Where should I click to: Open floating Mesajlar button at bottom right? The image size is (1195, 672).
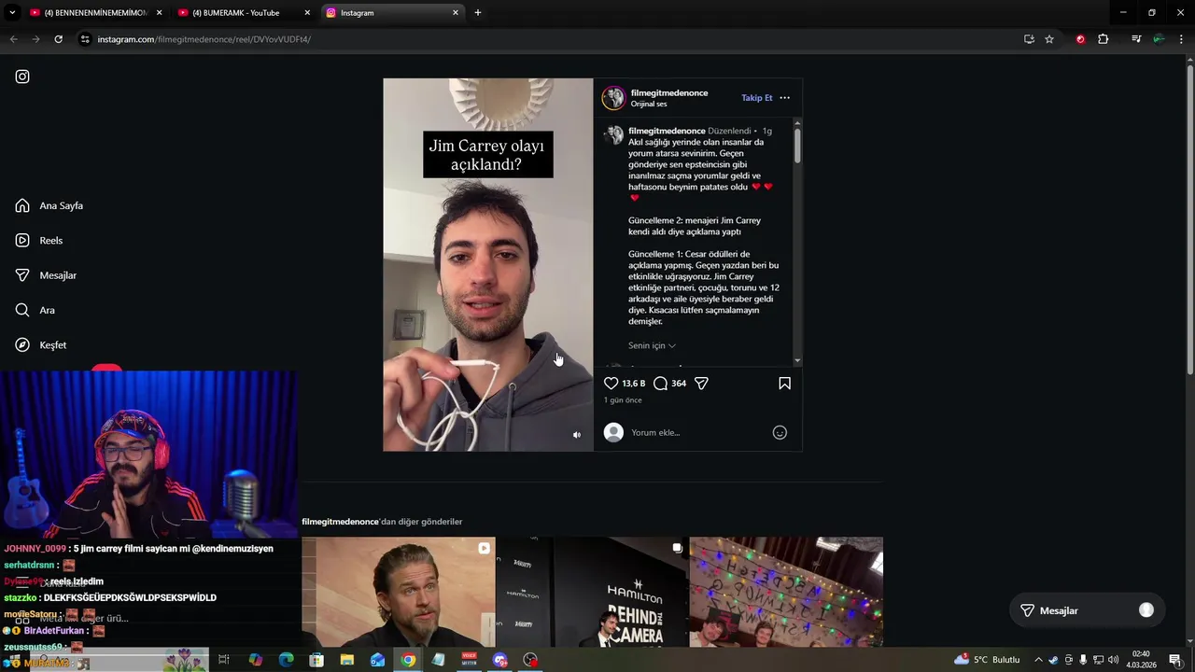(1089, 610)
